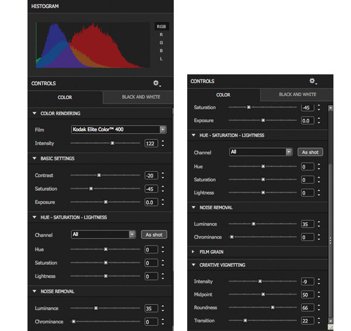Click the Transition value field showing 22
Screen dimensions: 351x331
(x=308, y=321)
